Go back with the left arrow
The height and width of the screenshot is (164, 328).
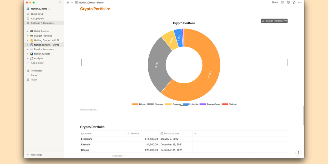pyautogui.click(x=68, y=3)
